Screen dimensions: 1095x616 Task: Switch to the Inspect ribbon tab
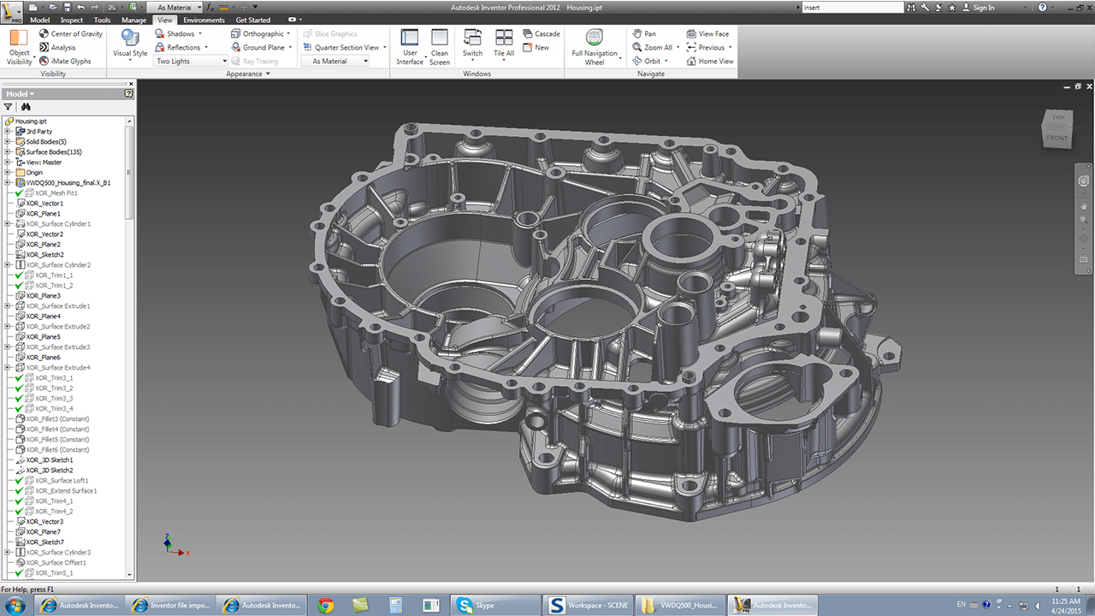(x=72, y=20)
